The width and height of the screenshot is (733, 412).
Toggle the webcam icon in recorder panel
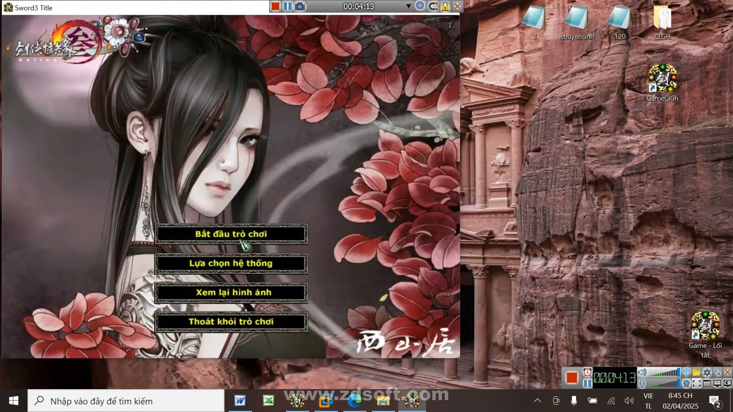pos(686,383)
